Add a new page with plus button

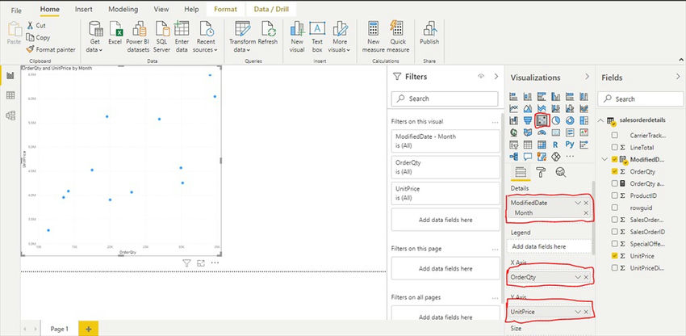point(89,329)
